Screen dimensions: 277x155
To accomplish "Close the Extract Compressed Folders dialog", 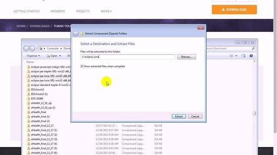I will coord(201,28).
